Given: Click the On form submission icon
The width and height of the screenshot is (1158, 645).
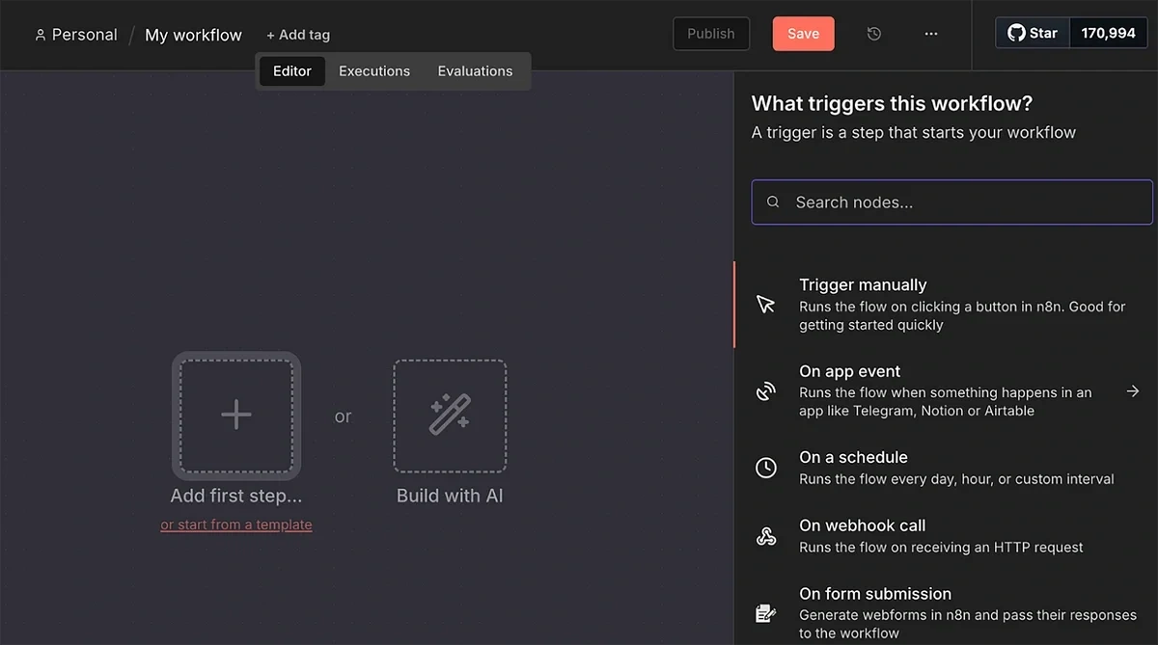Looking at the screenshot, I should [x=765, y=612].
